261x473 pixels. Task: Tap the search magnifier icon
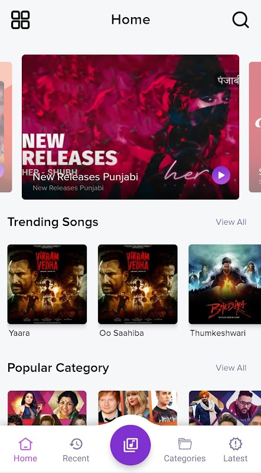tap(240, 20)
